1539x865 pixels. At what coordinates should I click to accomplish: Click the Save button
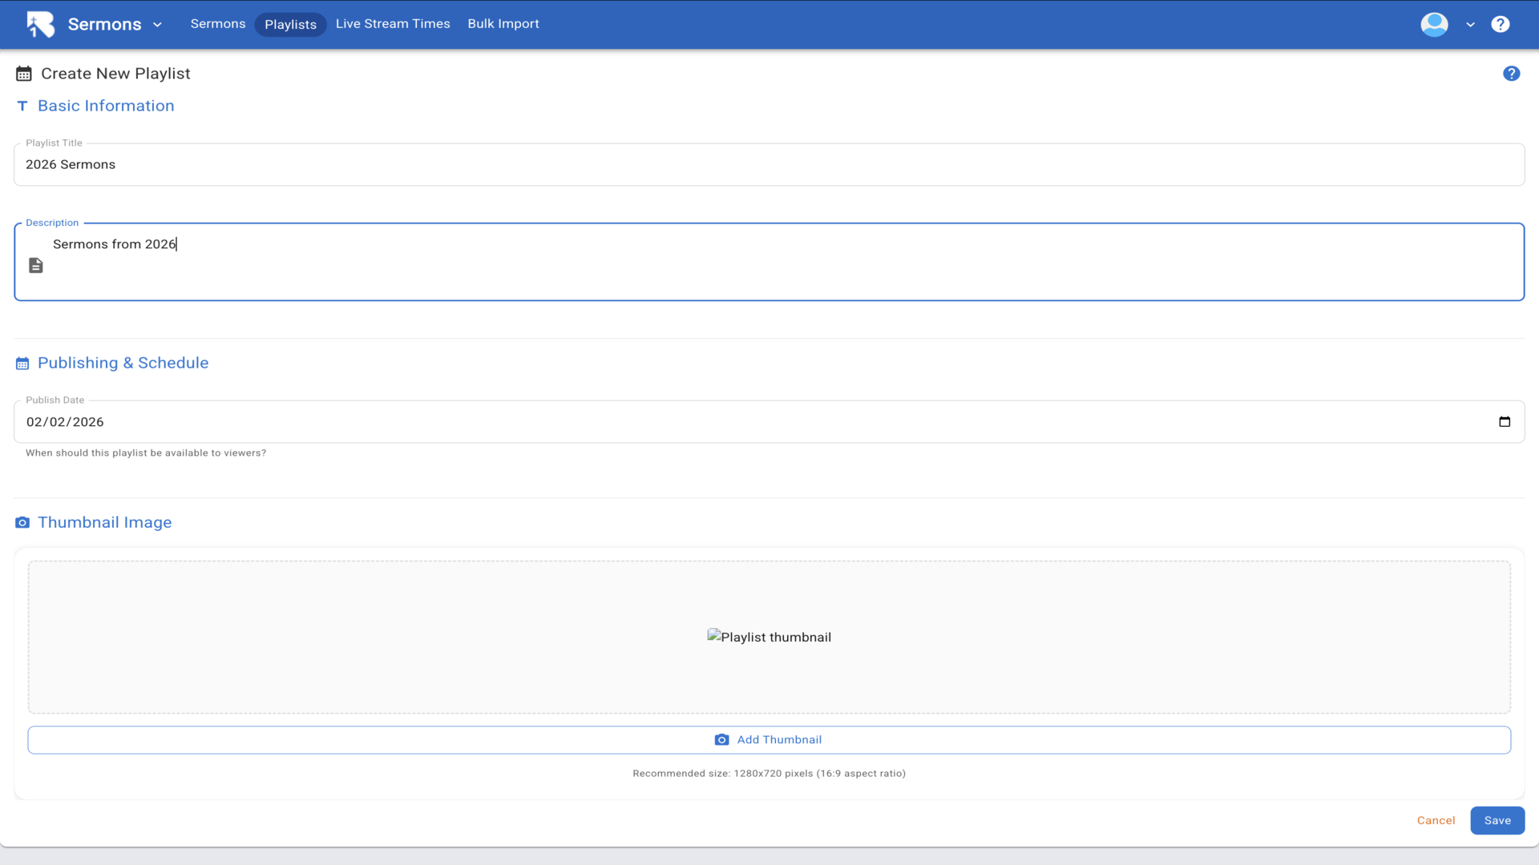tap(1497, 820)
